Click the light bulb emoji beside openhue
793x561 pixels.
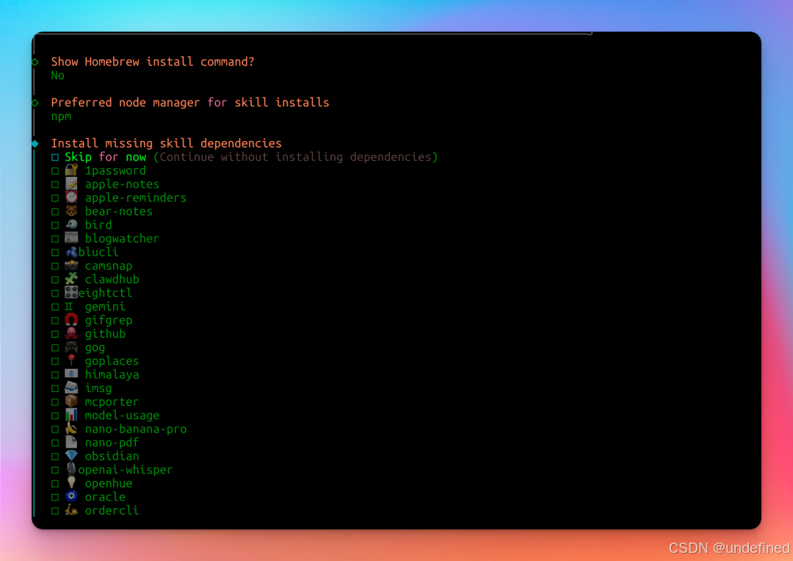pyautogui.click(x=71, y=483)
